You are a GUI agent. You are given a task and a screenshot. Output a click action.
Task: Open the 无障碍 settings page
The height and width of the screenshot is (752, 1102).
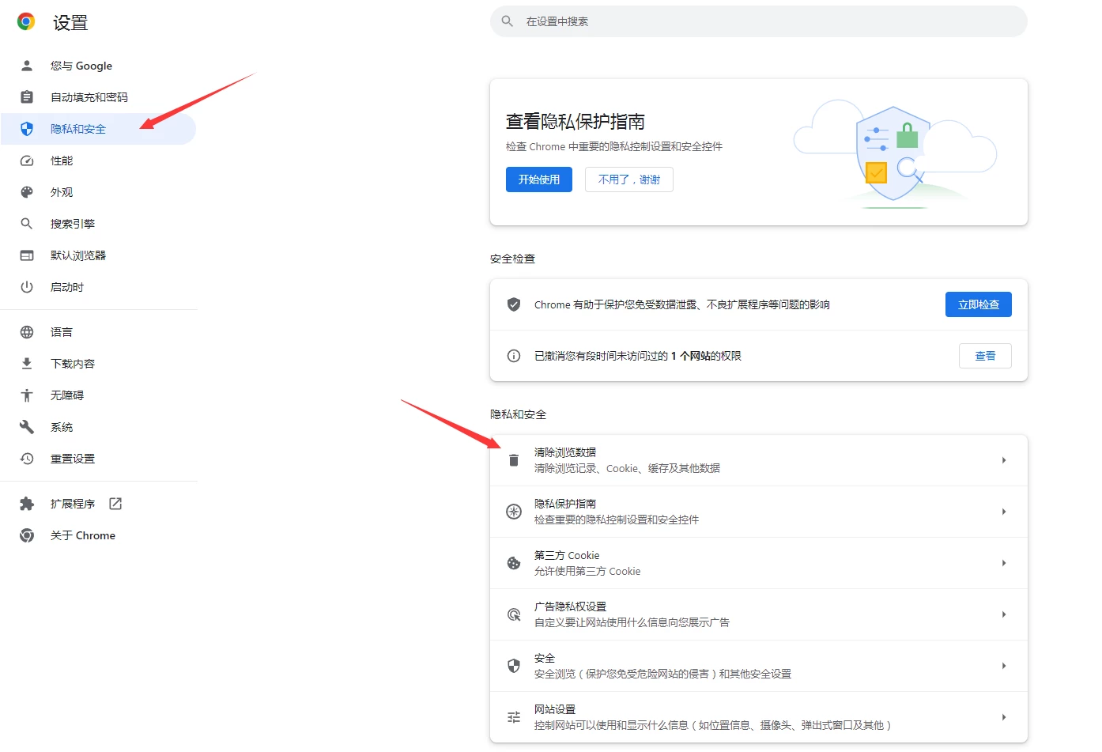pos(98,395)
